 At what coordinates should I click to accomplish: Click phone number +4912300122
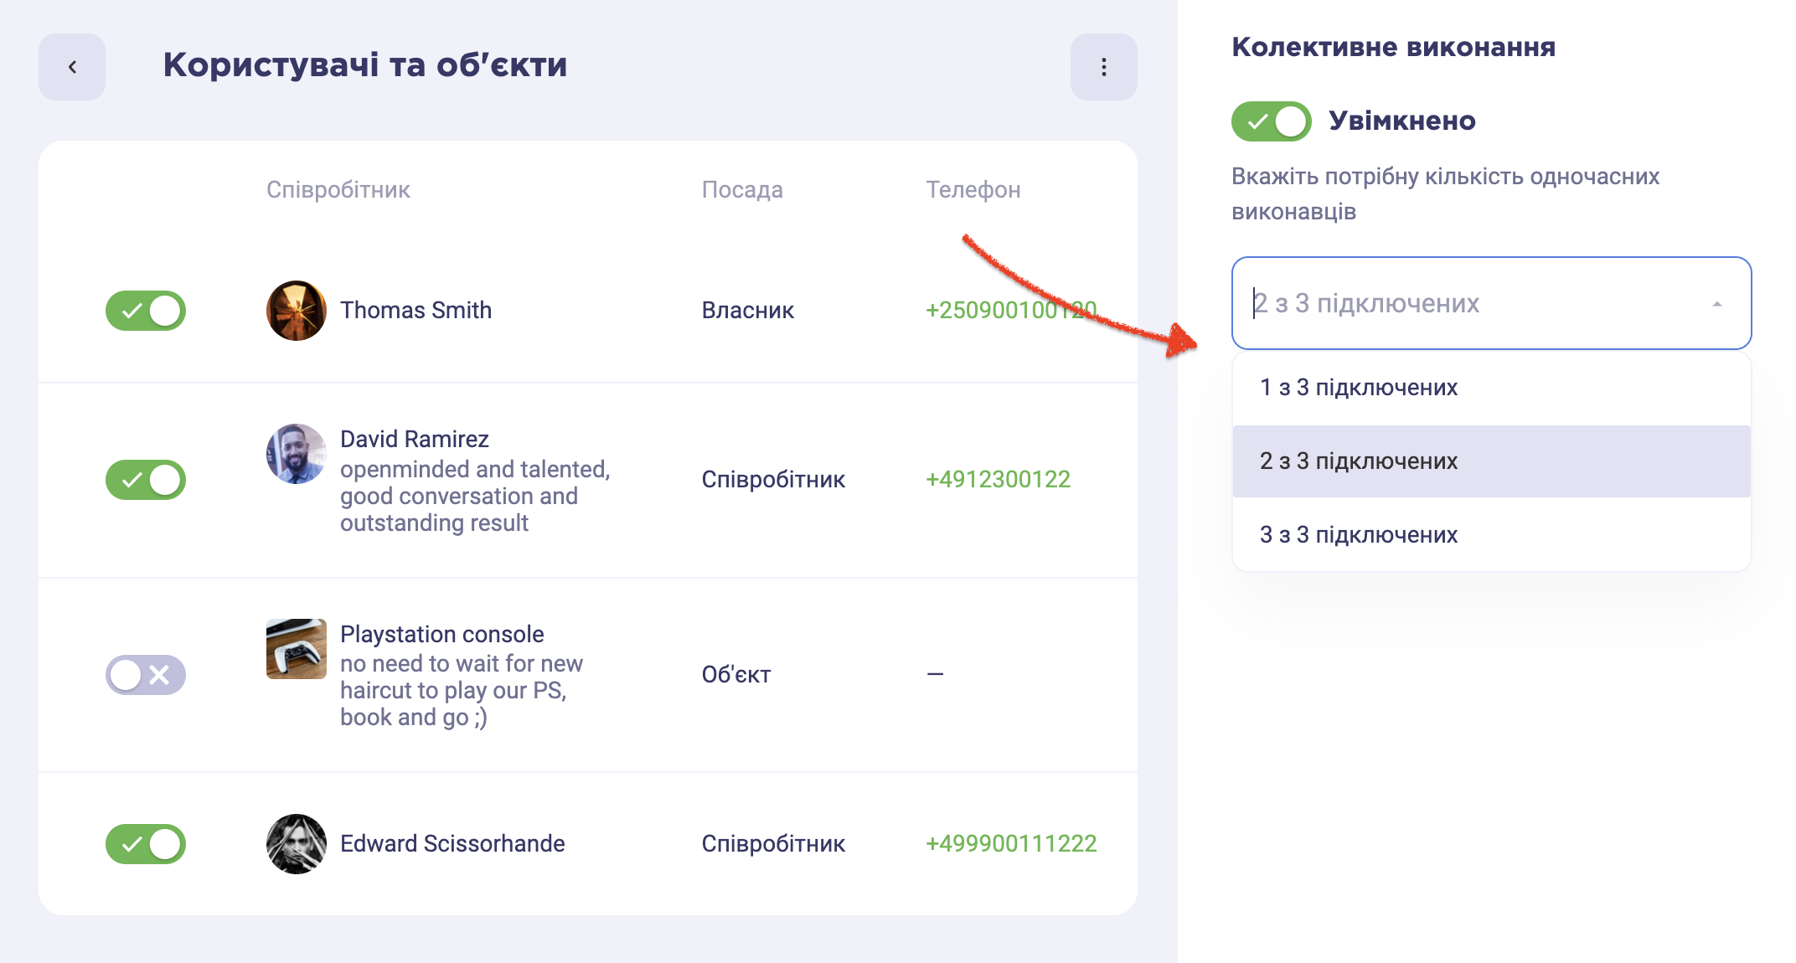(x=998, y=480)
